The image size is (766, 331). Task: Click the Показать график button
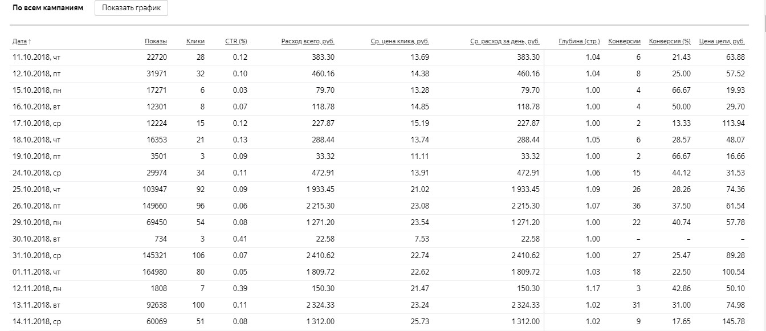click(131, 8)
